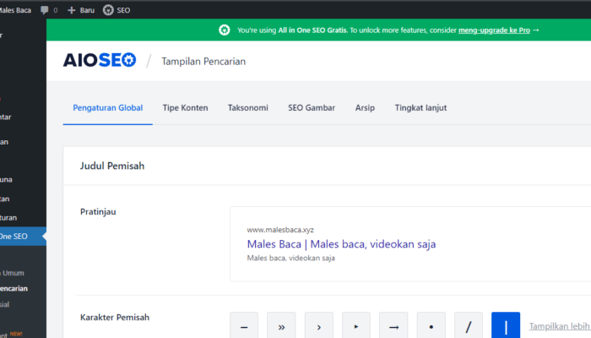
Task: Open the SEO gear menu in admin bar
Action: coord(117,10)
